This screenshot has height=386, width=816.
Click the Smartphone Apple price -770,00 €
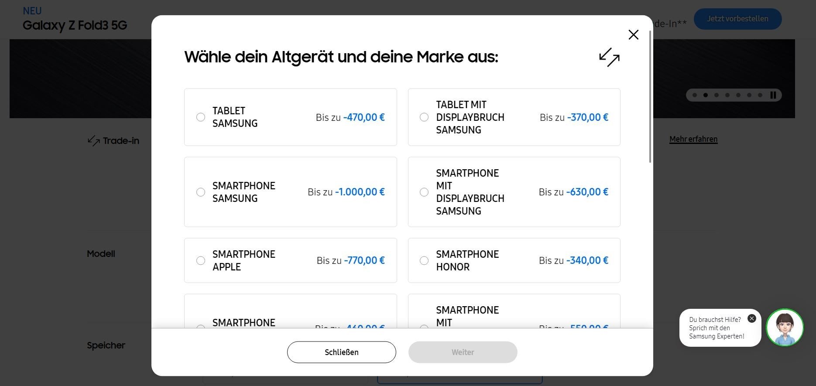tap(364, 260)
